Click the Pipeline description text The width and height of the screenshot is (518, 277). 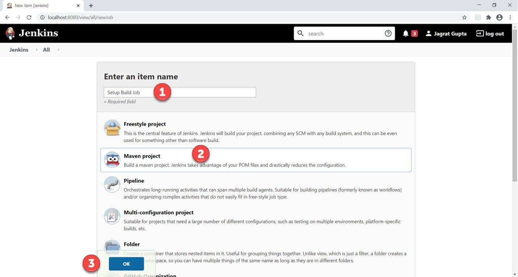click(263, 193)
